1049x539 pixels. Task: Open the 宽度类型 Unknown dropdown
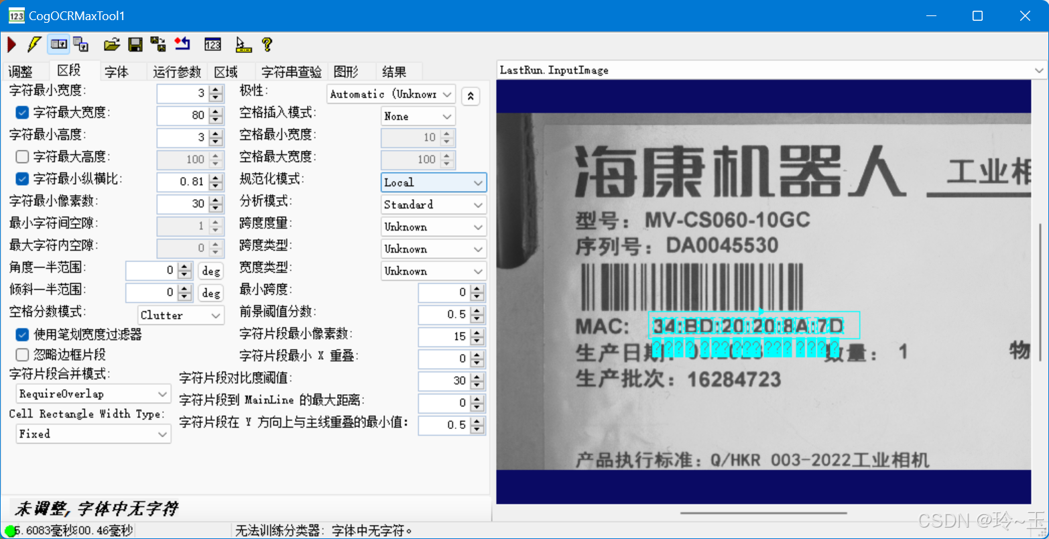click(x=434, y=271)
